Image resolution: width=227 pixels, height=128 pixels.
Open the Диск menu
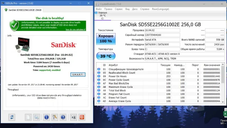[x=135, y=9]
